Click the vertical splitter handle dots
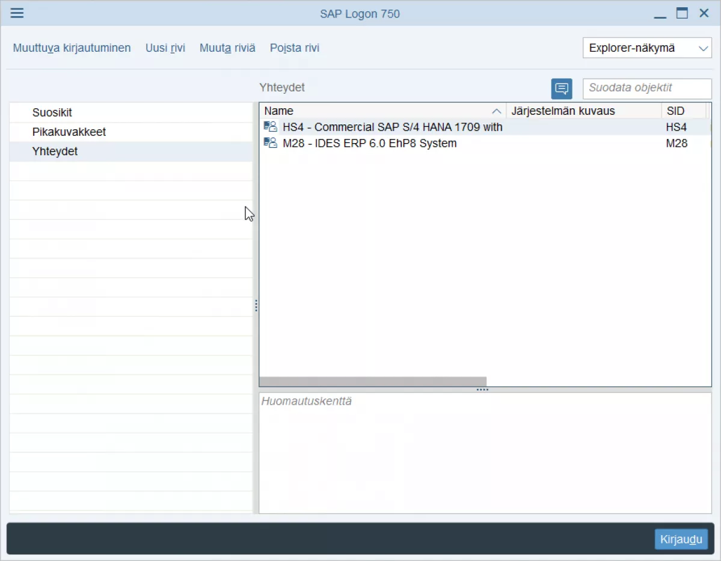Viewport: 721px width, 561px height. [x=256, y=305]
